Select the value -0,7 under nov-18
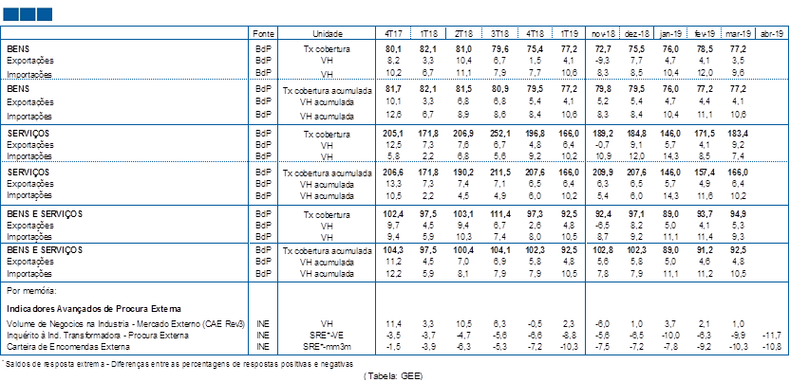The height and width of the screenshot is (382, 790). tap(602, 145)
